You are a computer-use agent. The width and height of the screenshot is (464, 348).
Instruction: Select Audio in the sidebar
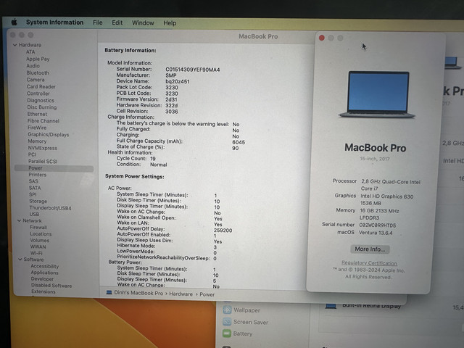(x=33, y=66)
